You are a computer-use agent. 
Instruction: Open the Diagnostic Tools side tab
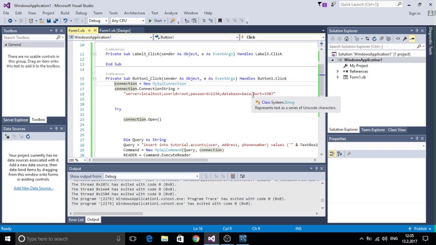click(431, 41)
